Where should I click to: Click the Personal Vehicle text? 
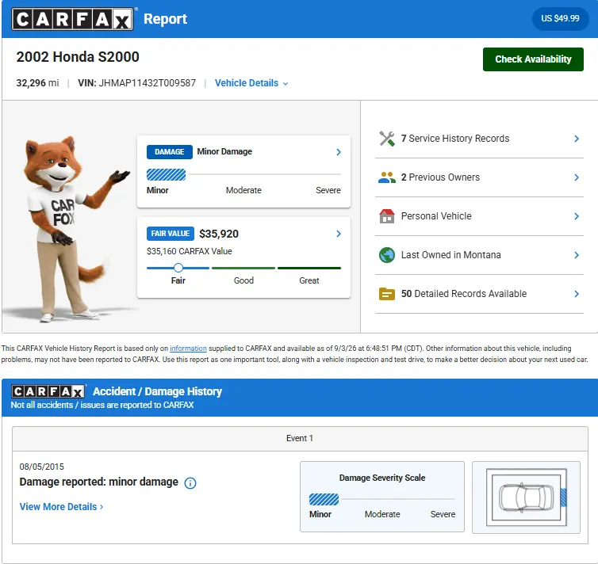[436, 216]
